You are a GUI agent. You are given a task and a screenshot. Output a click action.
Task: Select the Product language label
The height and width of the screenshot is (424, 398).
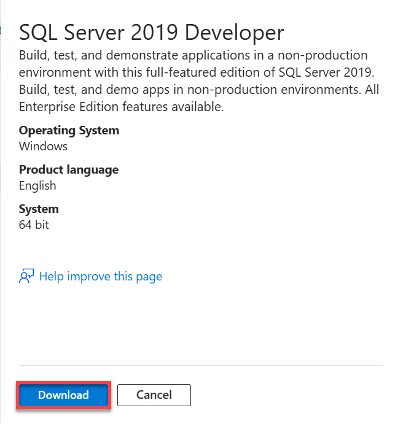(x=69, y=169)
